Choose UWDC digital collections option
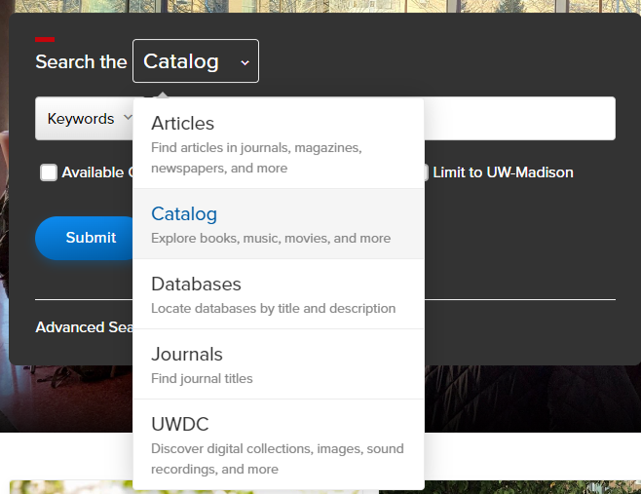 [279, 444]
